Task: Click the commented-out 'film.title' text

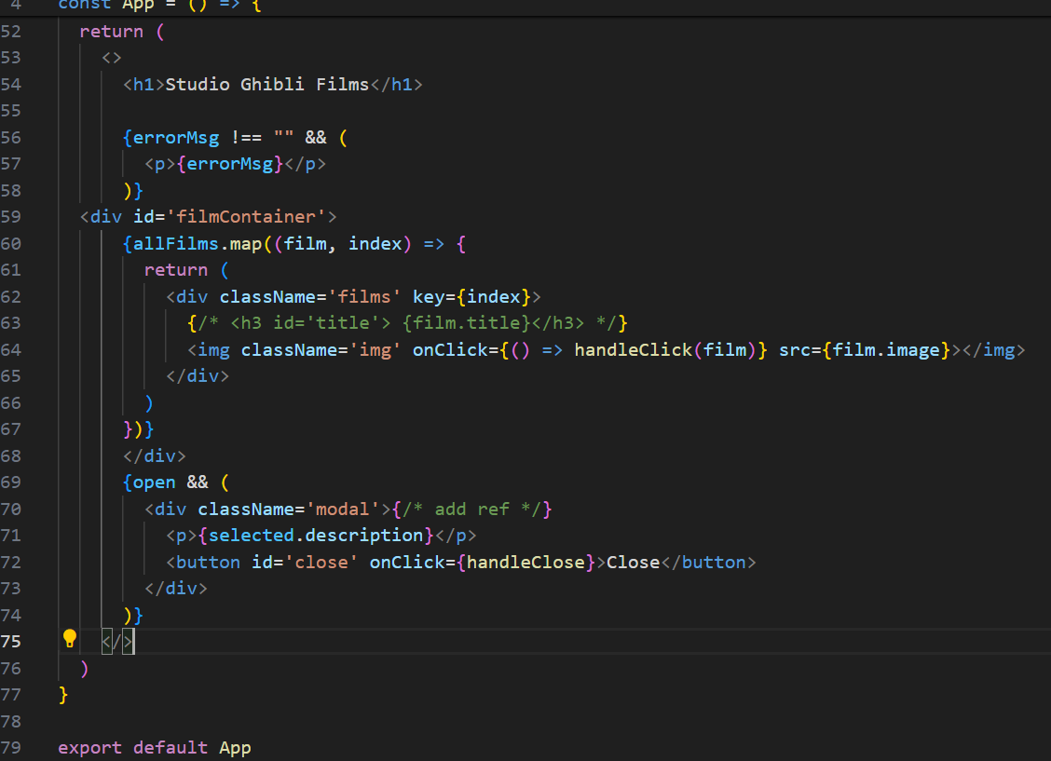Action: coord(467,323)
